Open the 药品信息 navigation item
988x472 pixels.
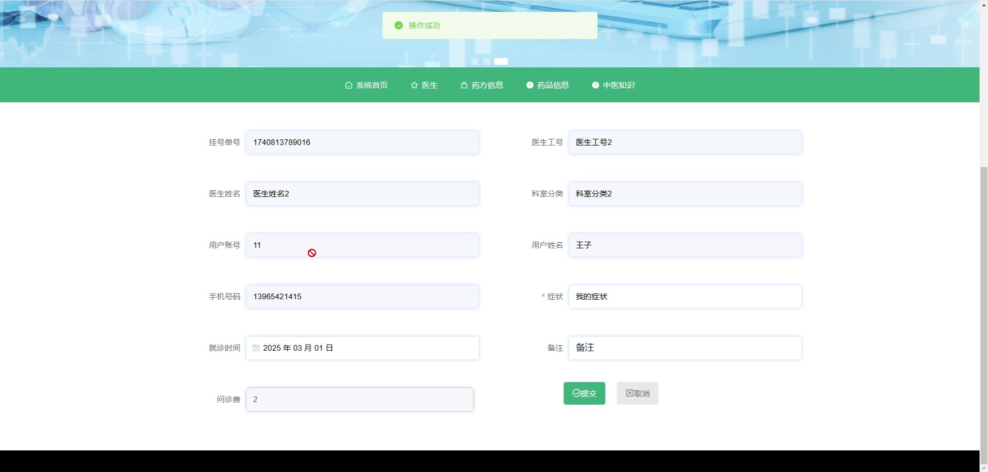click(548, 85)
